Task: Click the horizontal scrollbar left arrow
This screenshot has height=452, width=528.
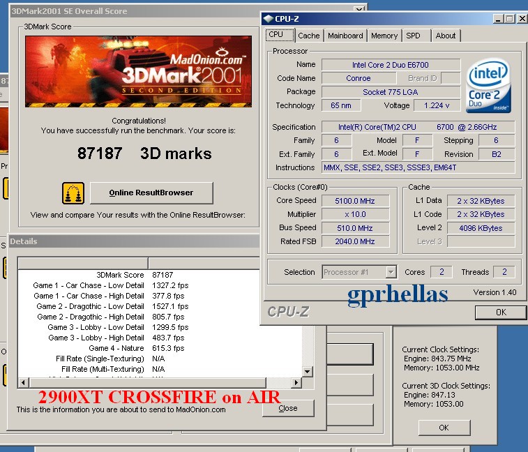Action: [x=23, y=383]
